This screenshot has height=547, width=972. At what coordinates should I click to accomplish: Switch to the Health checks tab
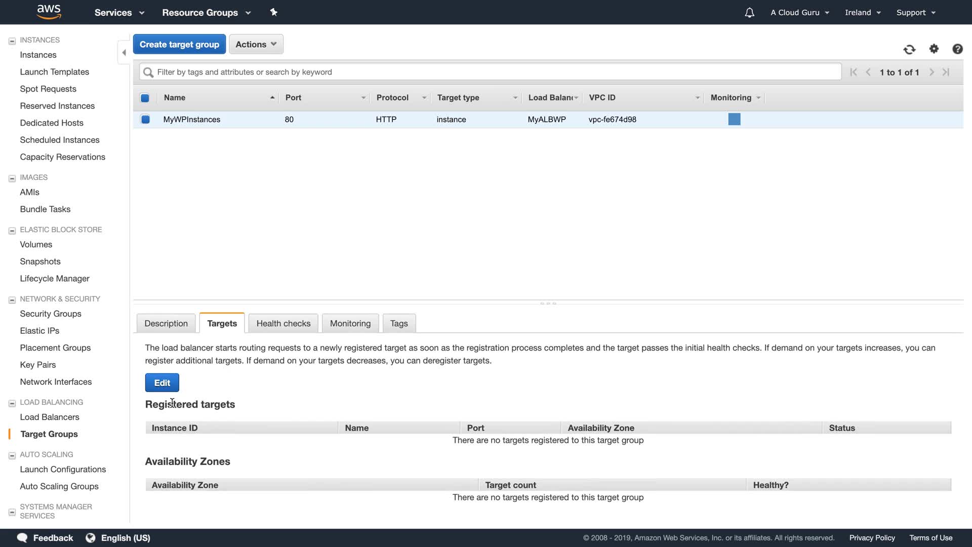pos(283,324)
